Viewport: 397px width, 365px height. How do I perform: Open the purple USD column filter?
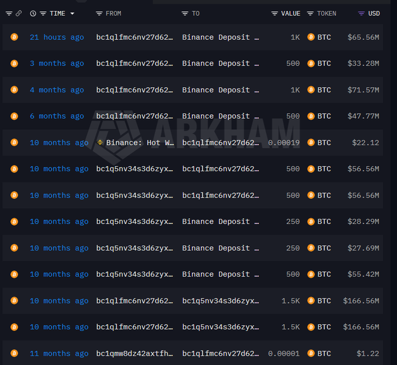click(361, 13)
